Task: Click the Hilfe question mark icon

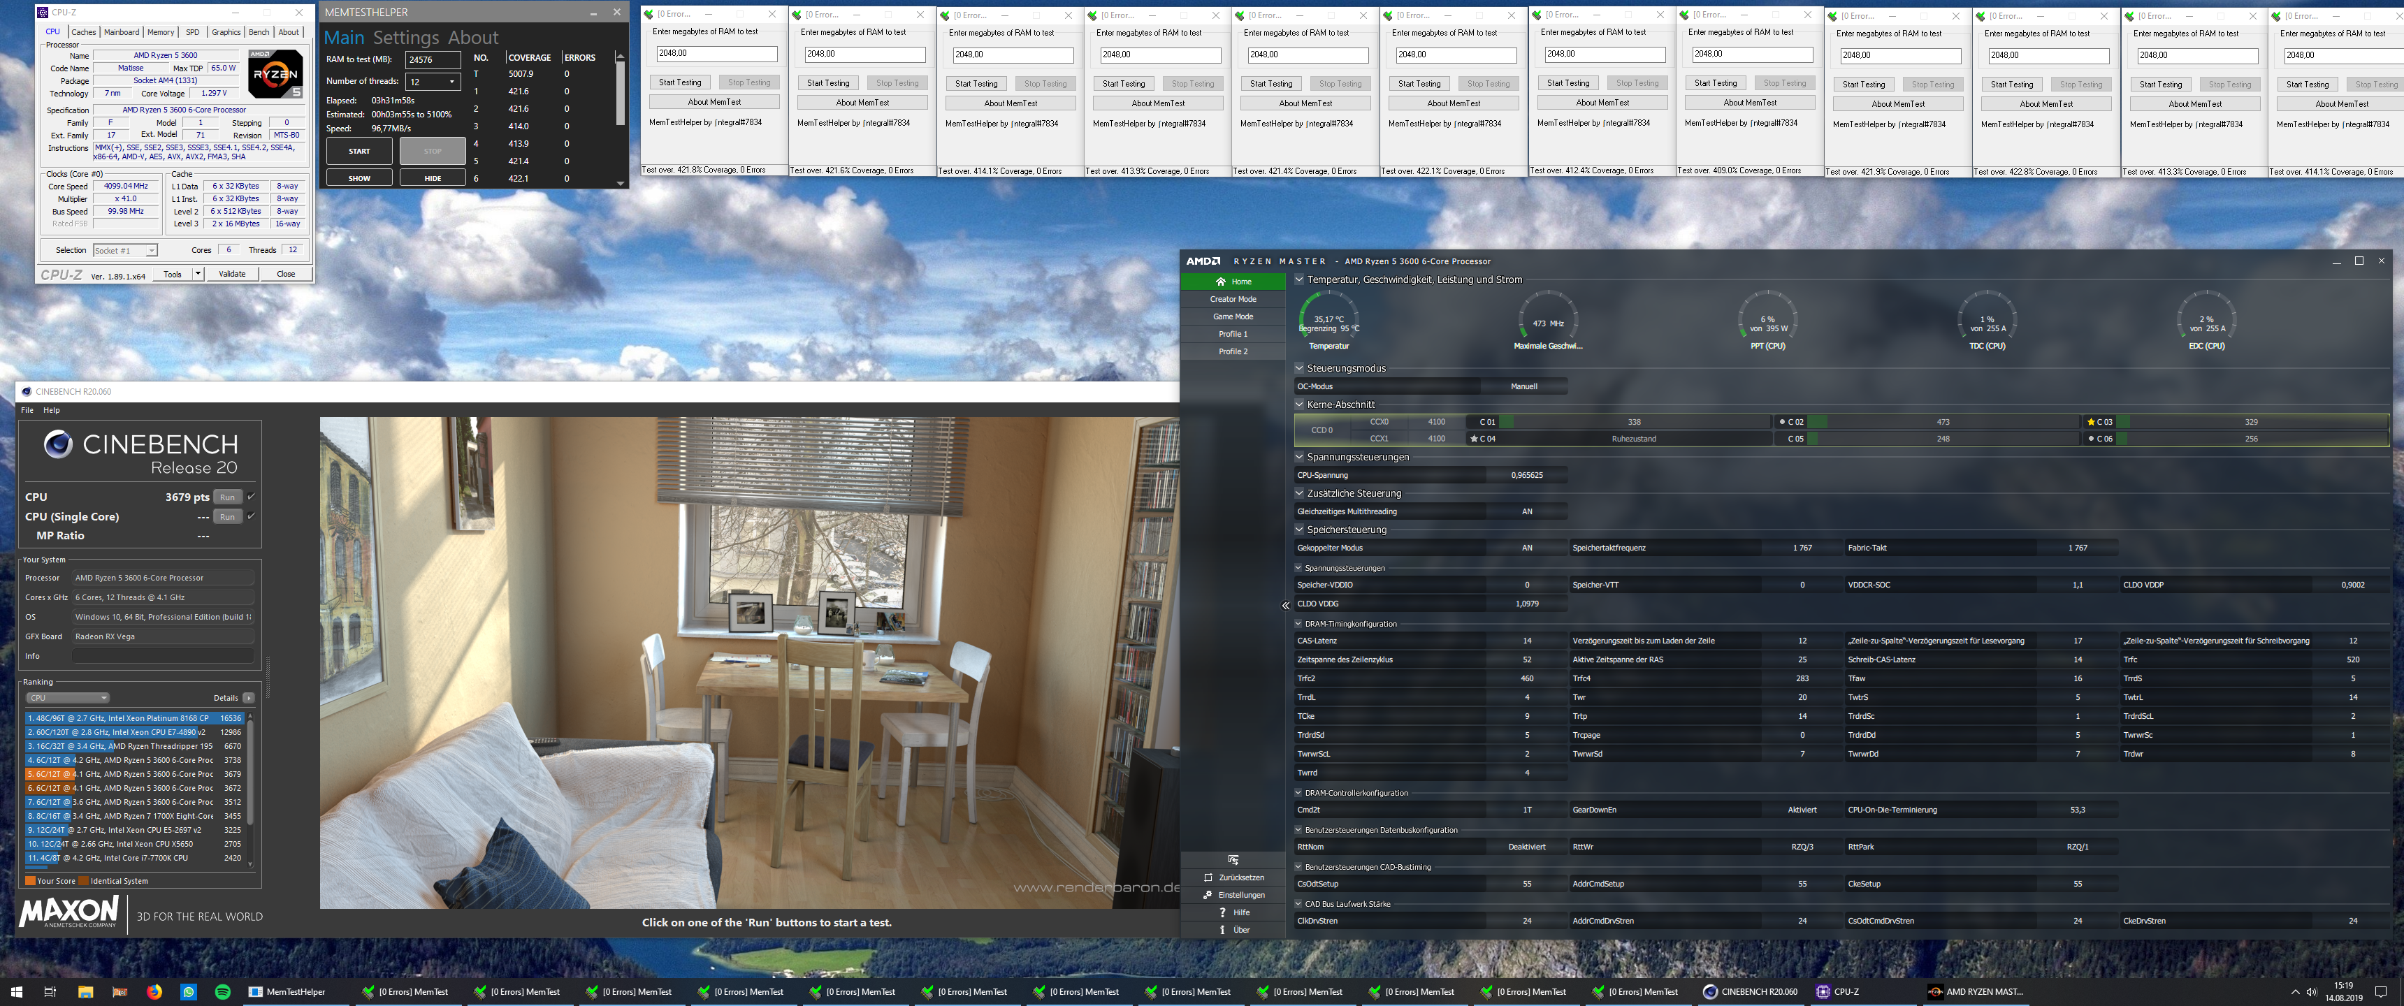Action: (x=1222, y=912)
